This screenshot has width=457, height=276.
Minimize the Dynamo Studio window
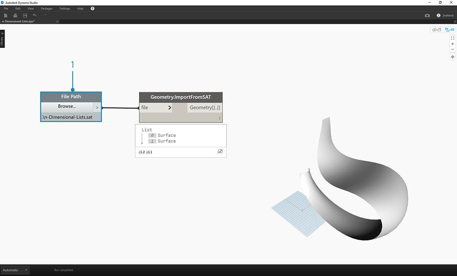tap(430, 2)
